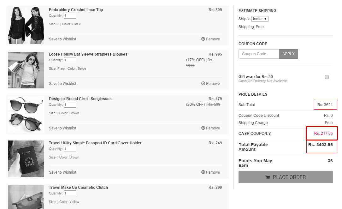Edit quantity for Embroidery Crochet Lace Top
This screenshot has width=342, height=209.
point(70,16)
